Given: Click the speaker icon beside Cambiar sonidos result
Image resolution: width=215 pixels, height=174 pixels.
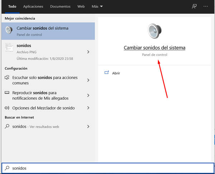Looking at the screenshot, I should coord(9,31).
